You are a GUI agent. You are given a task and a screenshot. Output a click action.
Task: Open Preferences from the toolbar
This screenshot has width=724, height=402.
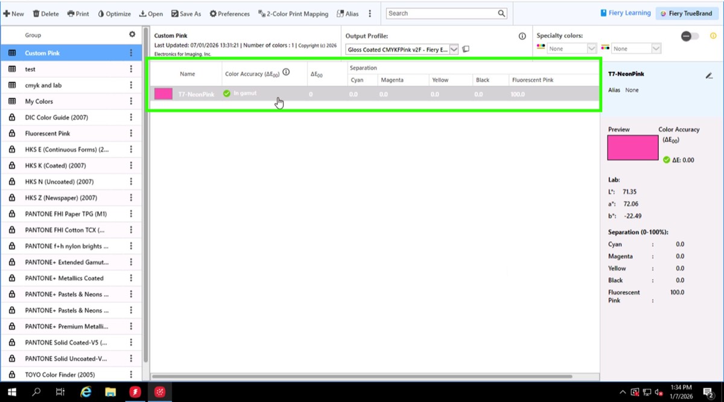[x=229, y=14]
